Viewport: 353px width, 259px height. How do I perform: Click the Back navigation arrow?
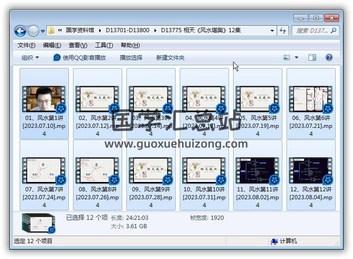click(x=21, y=31)
